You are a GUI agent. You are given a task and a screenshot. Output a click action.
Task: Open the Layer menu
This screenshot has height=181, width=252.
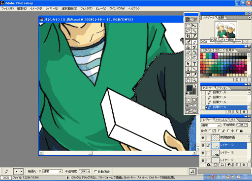[52, 9]
